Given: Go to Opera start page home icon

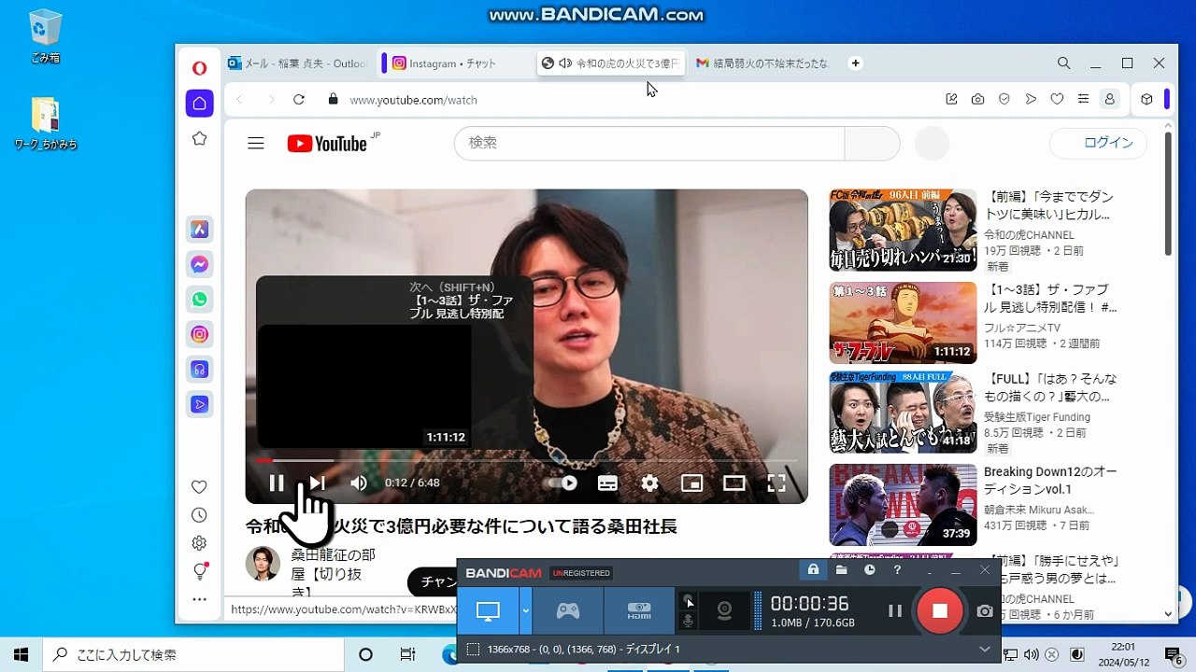Looking at the screenshot, I should [x=199, y=103].
